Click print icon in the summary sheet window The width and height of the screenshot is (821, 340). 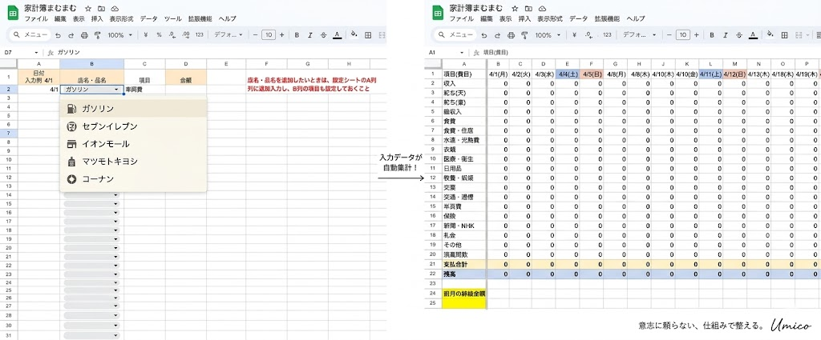point(511,35)
